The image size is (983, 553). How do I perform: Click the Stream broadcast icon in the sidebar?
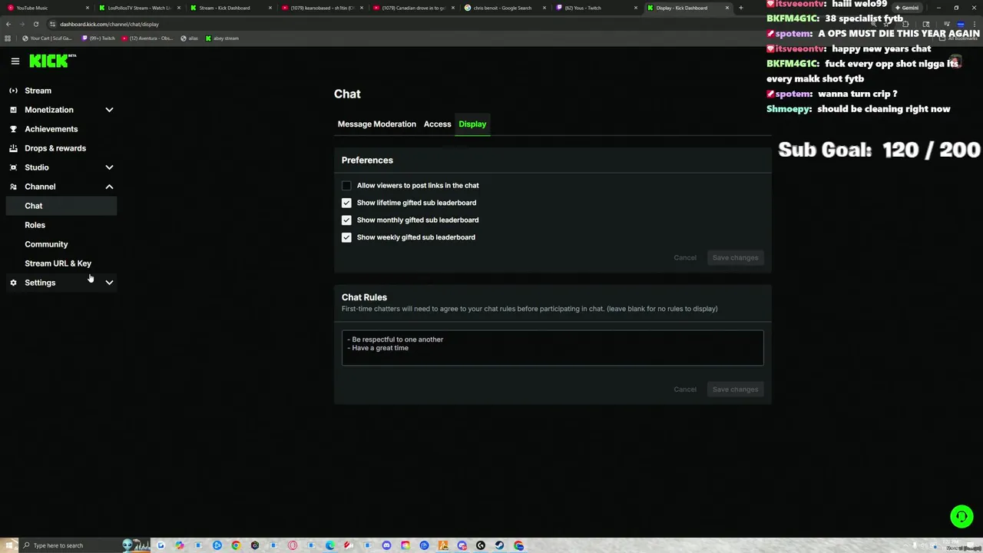(13, 91)
